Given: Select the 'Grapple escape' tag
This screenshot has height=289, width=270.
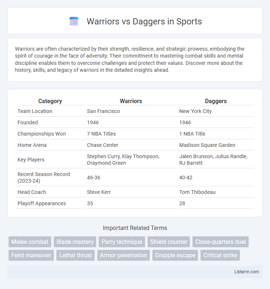Looking at the screenshot, I should 175,255.
